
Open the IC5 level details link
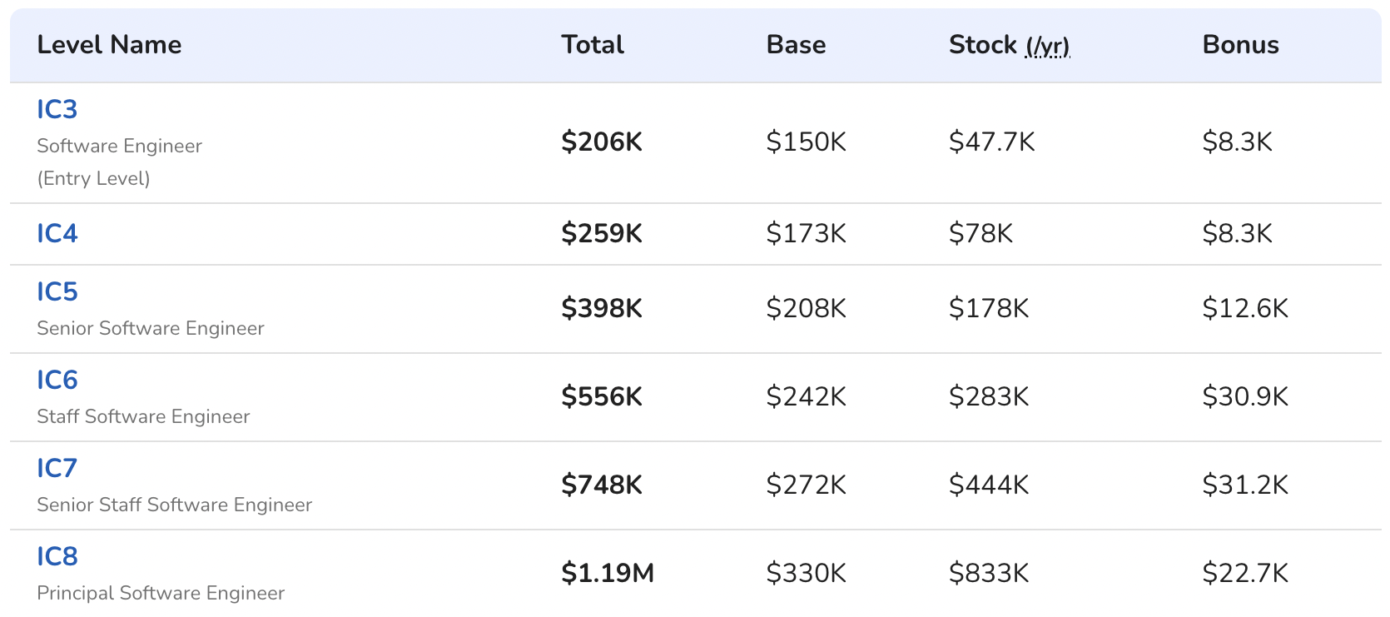56,292
